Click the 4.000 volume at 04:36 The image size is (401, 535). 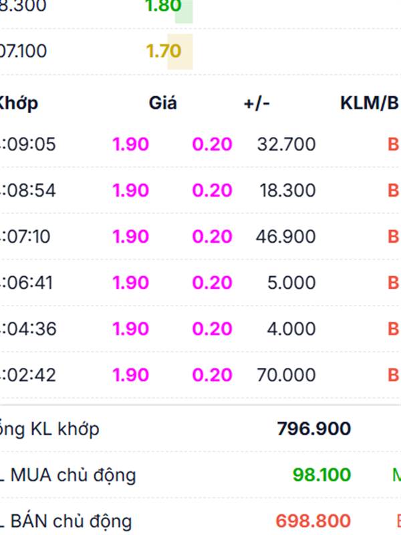click(x=291, y=329)
